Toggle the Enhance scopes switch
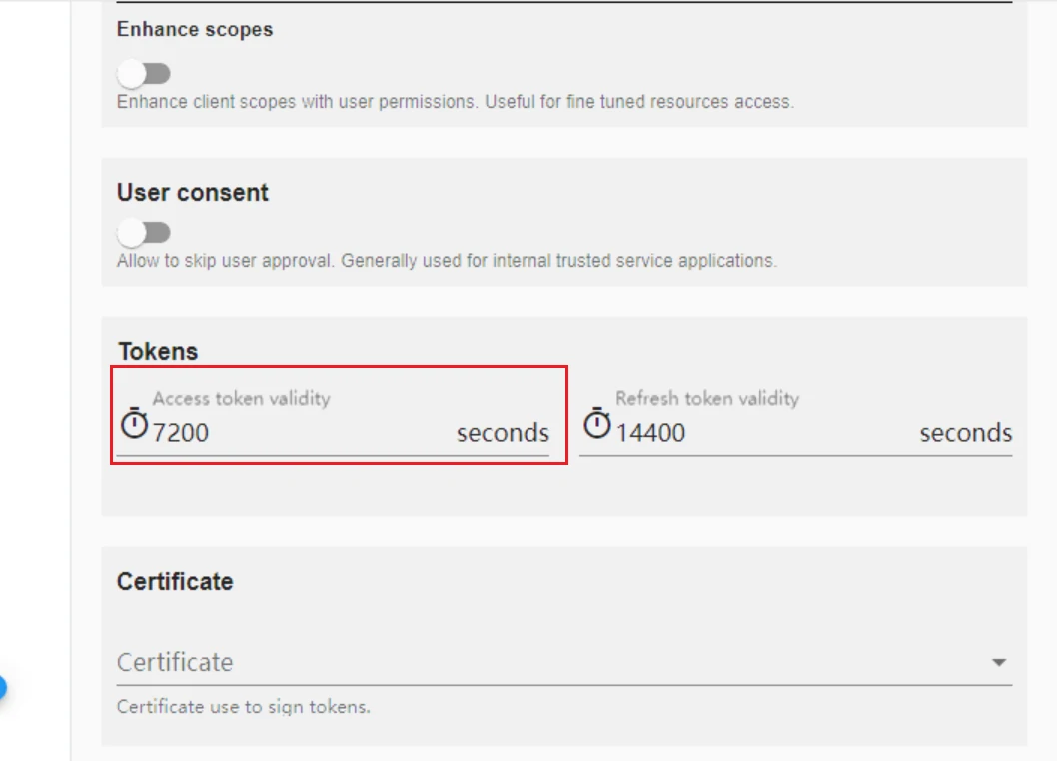1057x761 pixels. (x=143, y=74)
